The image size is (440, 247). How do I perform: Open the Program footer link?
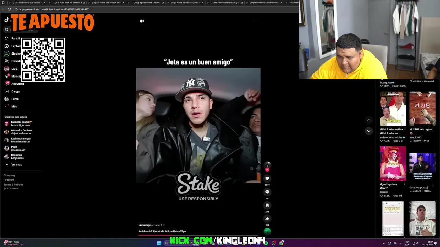(9, 180)
